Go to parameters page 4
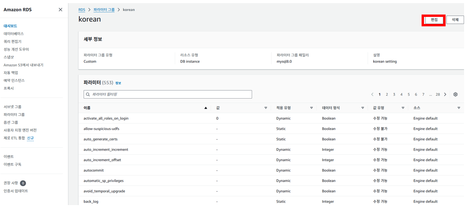The image size is (468, 209). (402, 94)
